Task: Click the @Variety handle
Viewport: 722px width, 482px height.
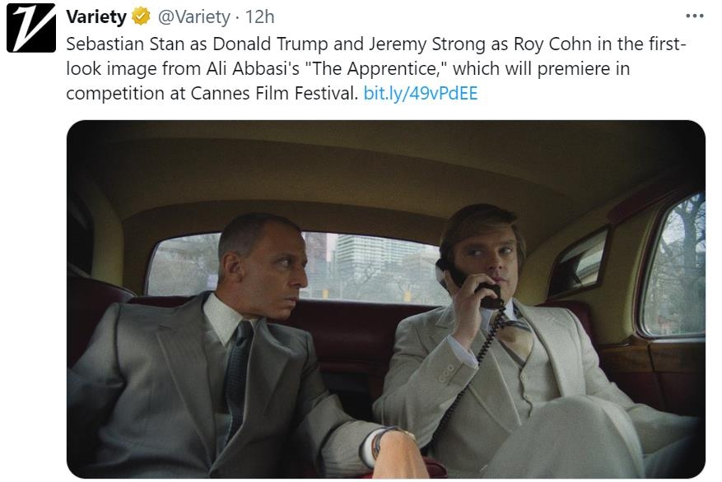Action: coord(193,16)
